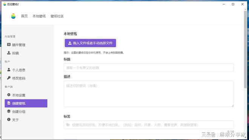
Task: Open 个人信息 person icon
Action: tap(9, 70)
